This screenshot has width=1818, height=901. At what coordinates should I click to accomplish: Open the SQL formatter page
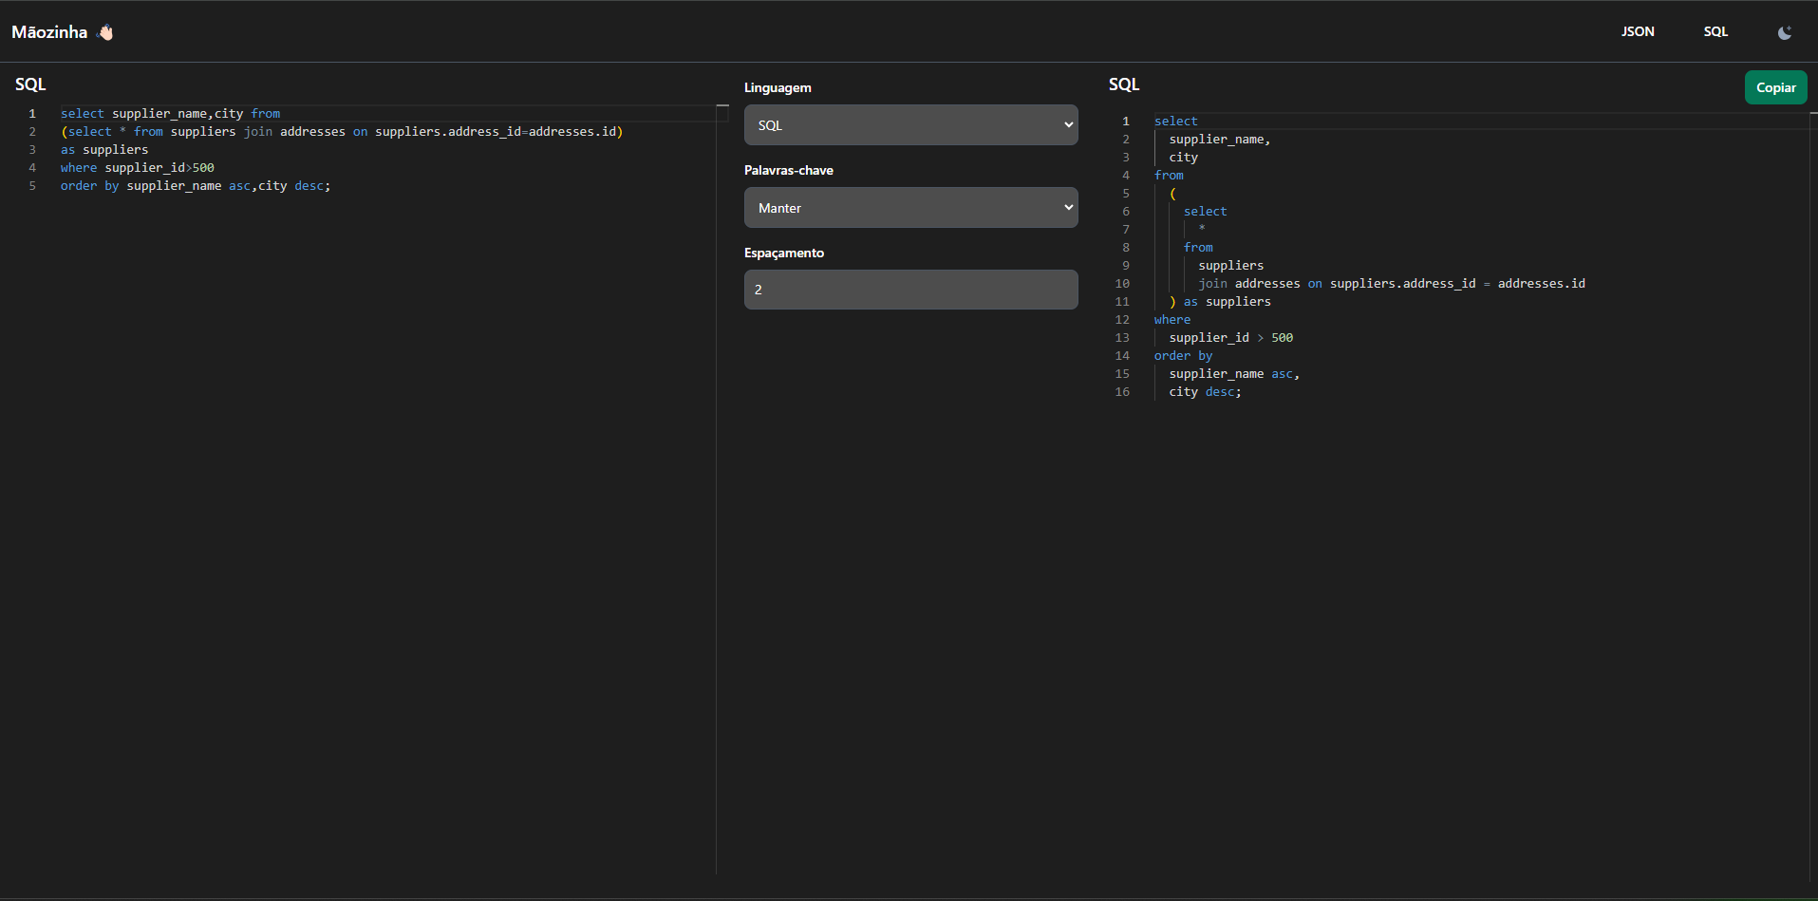pyautogui.click(x=1715, y=31)
